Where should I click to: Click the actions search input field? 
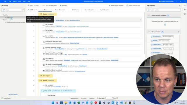click(x=13, y=10)
